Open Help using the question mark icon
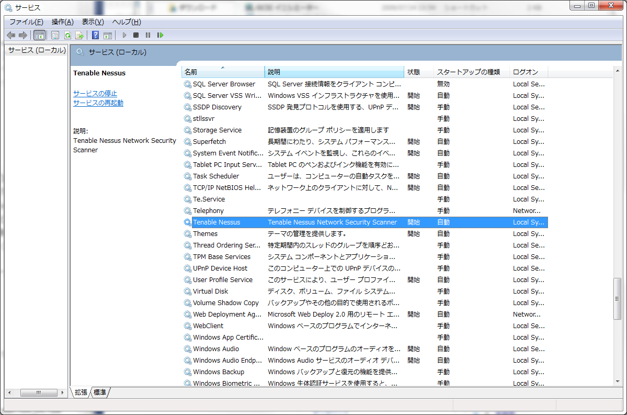Screen dimensions: 627x415 (x=95, y=35)
